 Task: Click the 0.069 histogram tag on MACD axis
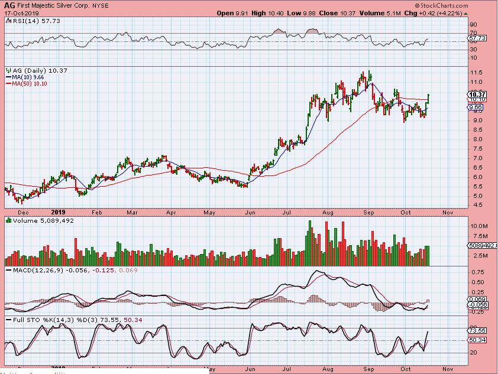click(x=477, y=299)
